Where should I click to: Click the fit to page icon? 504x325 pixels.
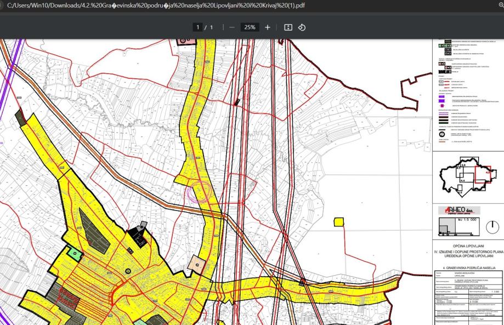coord(288,27)
